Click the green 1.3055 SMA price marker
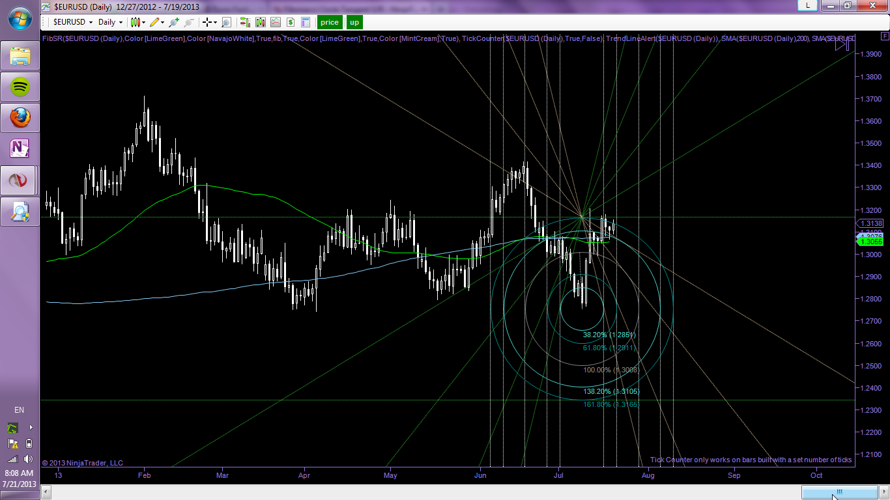The image size is (890, 500). (x=870, y=242)
